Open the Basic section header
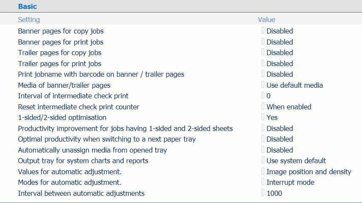This screenshot has height=203, width=362. [28, 6]
